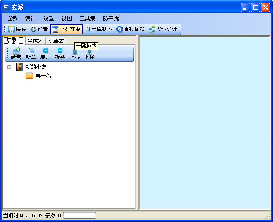Open 大纲设计 outline design tool
This screenshot has height=222, width=273.
[163, 29]
